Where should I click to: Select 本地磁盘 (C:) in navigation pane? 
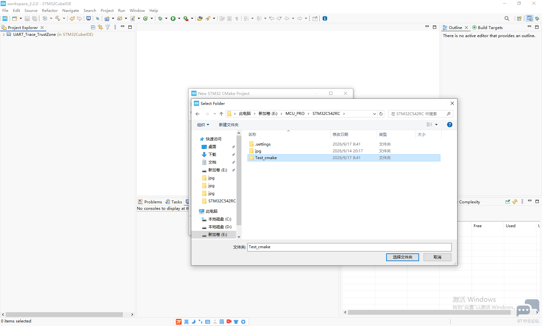[x=216, y=219]
